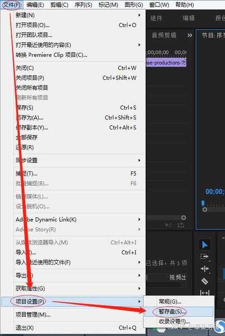Click the blue playhead marker in program monitor
The height and width of the screenshot is (336, 225).
click(203, 203)
